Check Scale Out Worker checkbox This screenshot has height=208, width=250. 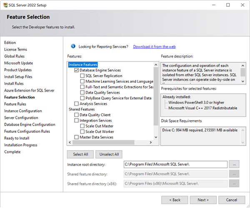pyautogui.click(x=82, y=131)
